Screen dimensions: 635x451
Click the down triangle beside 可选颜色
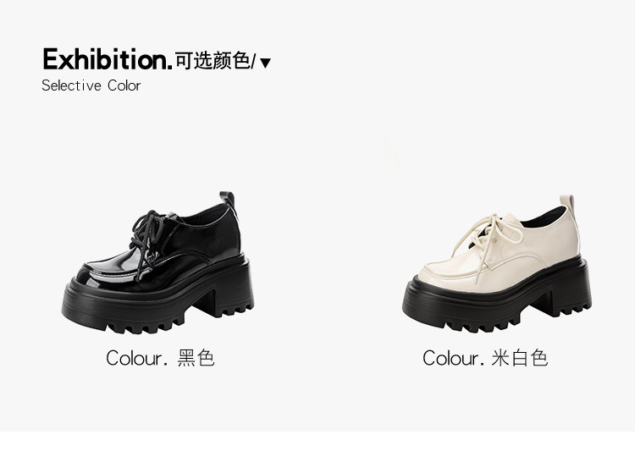click(265, 63)
